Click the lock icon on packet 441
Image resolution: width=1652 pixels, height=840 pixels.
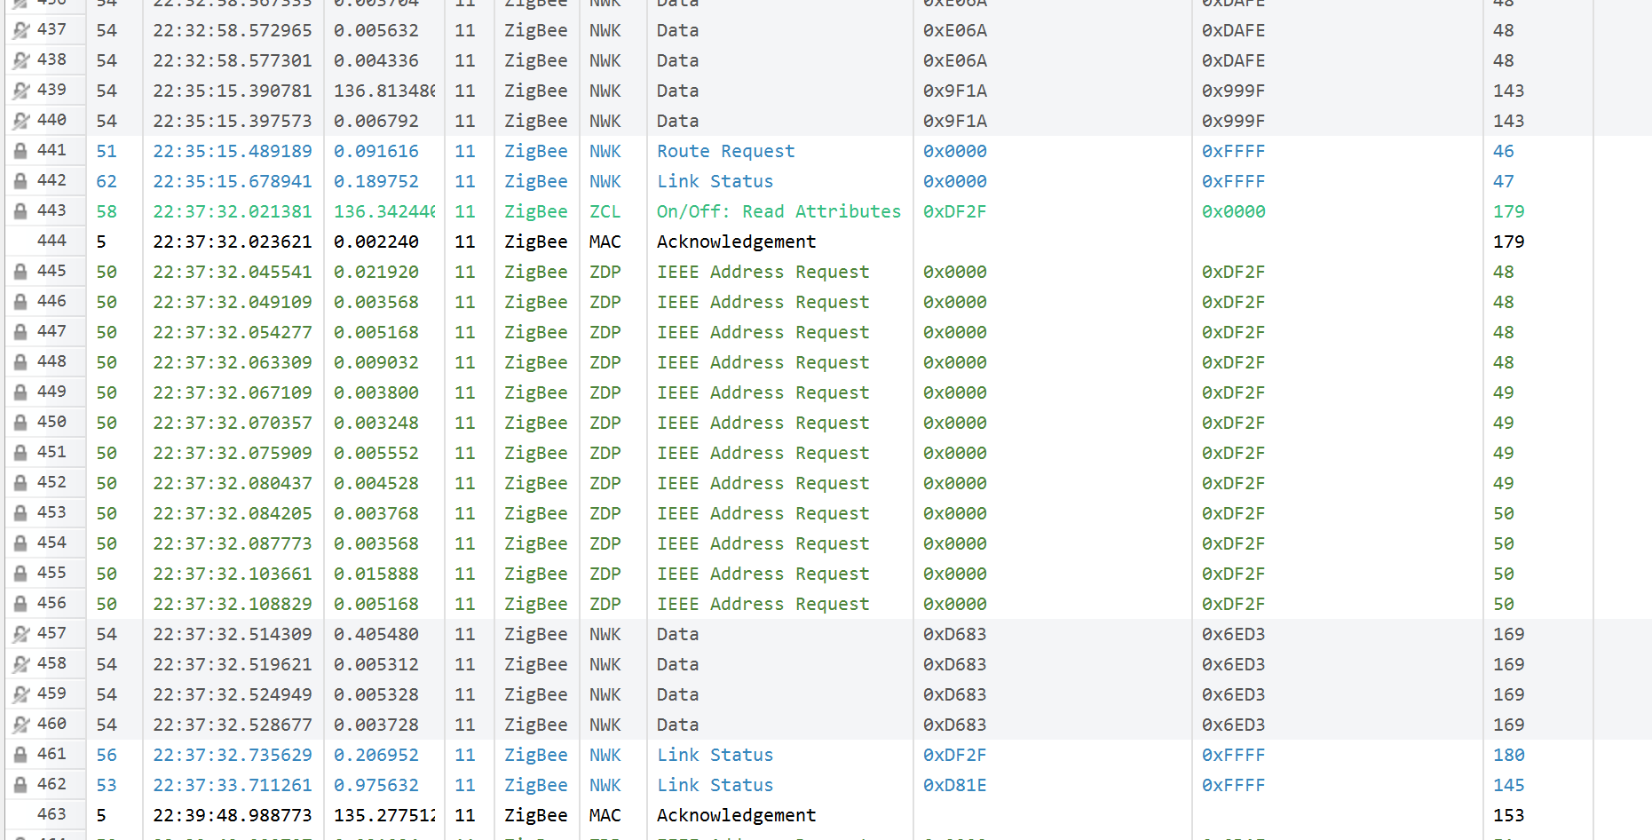tap(20, 152)
